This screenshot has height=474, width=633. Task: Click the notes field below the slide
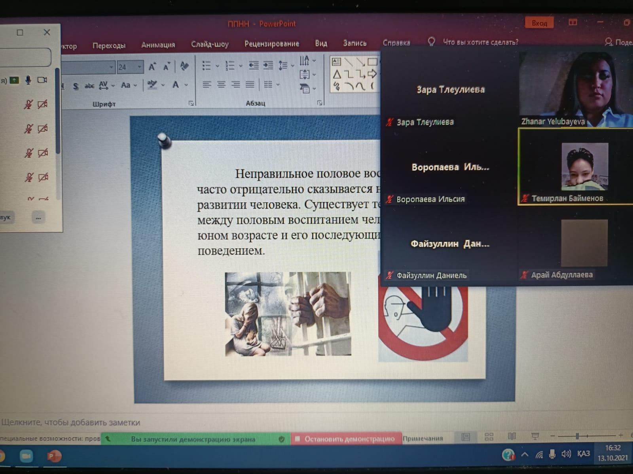[x=71, y=423]
